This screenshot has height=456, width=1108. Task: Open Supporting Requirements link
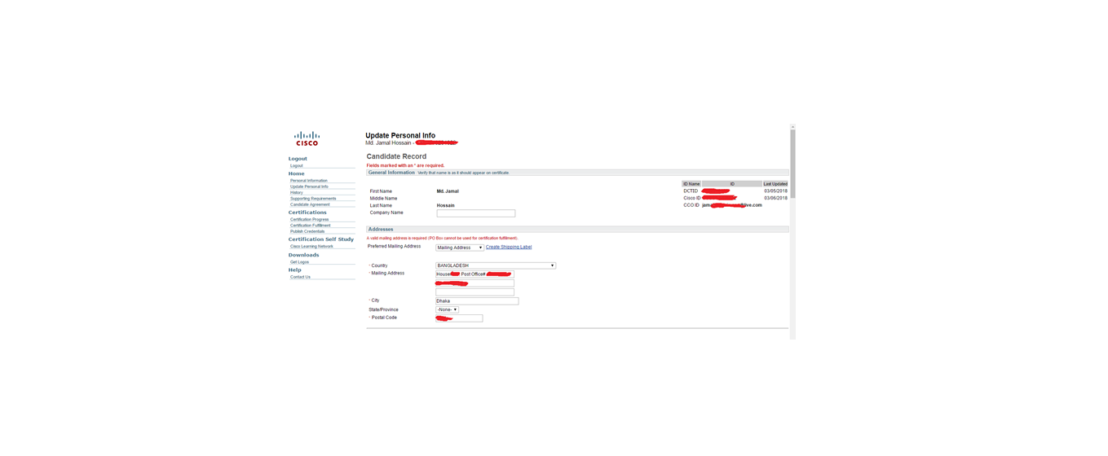pos(313,199)
